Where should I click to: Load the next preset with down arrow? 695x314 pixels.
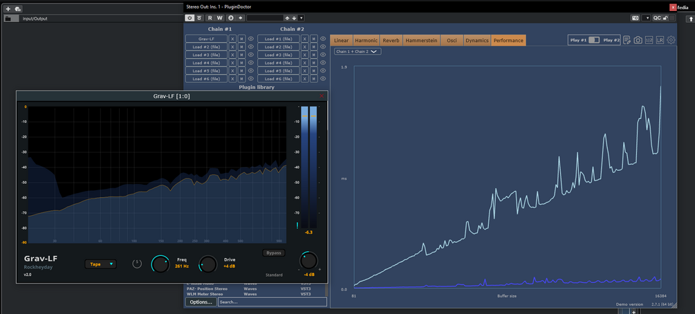click(294, 18)
